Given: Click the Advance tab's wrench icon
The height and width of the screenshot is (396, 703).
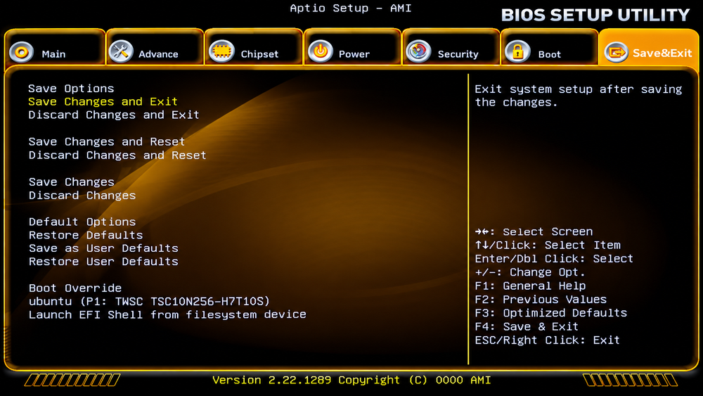Looking at the screenshot, I should 121,51.
